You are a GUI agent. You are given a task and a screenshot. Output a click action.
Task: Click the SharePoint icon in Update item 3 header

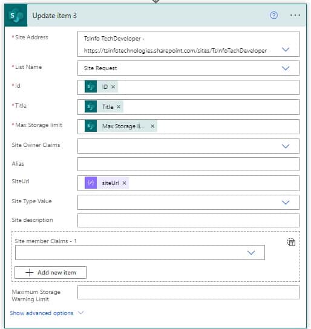16,15
